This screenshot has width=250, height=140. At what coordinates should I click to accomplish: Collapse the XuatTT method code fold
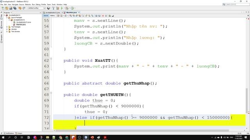(x=51, y=59)
